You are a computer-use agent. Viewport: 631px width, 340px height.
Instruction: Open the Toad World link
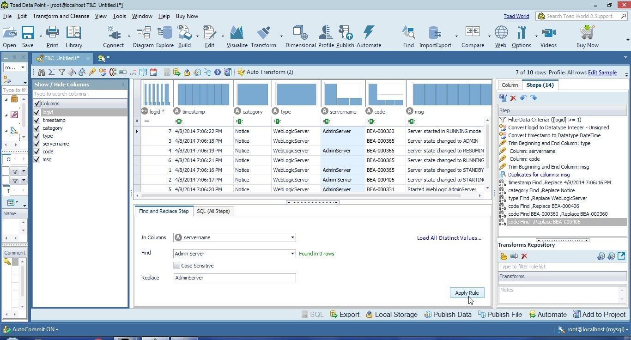(x=516, y=16)
